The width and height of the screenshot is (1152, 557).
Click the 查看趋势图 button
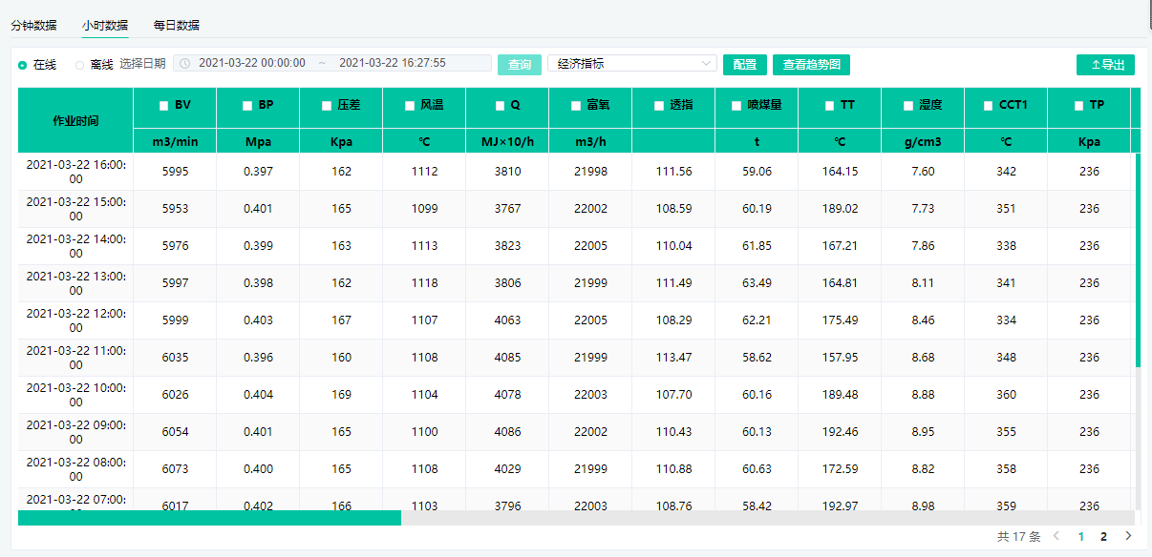(x=811, y=65)
